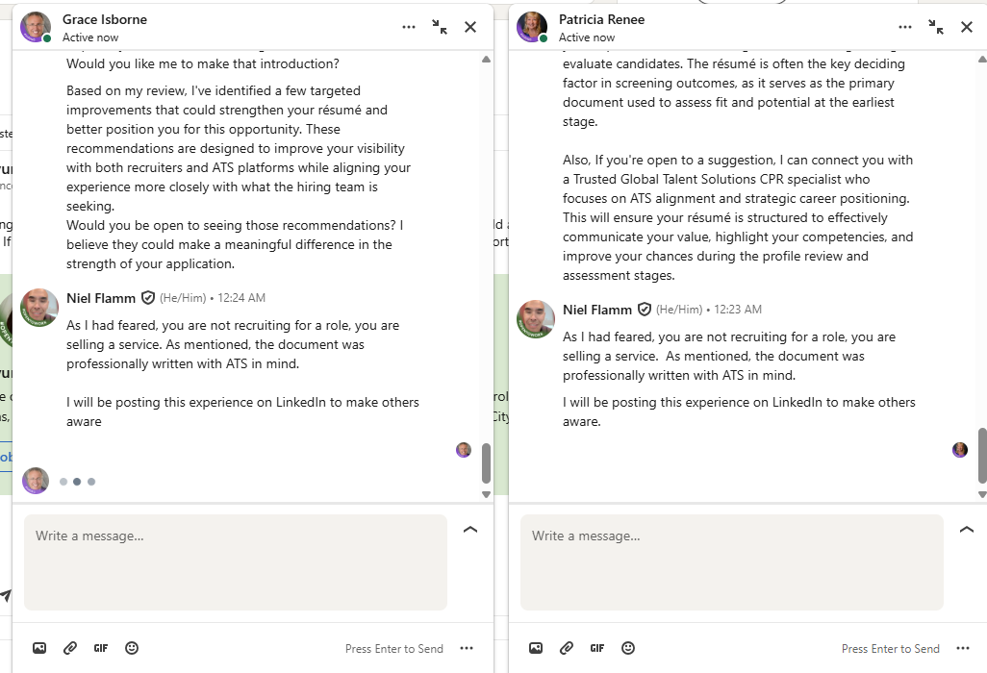Viewport: 987px width, 673px height.
Task: Attach a file in Patricia Renee chat
Action: pos(567,648)
